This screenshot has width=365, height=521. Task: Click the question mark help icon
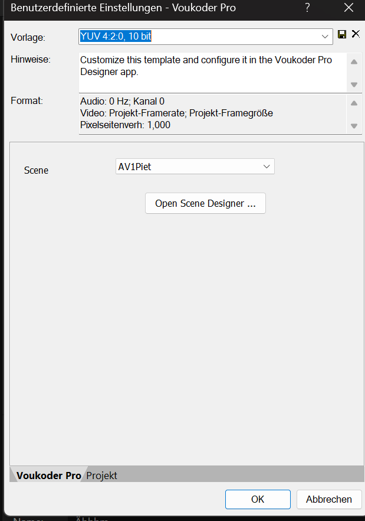tap(308, 7)
